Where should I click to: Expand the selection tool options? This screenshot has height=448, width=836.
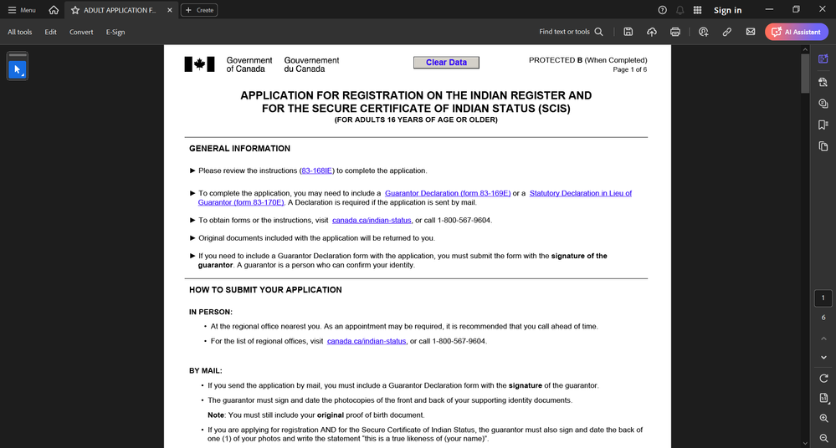pyautogui.click(x=23, y=74)
